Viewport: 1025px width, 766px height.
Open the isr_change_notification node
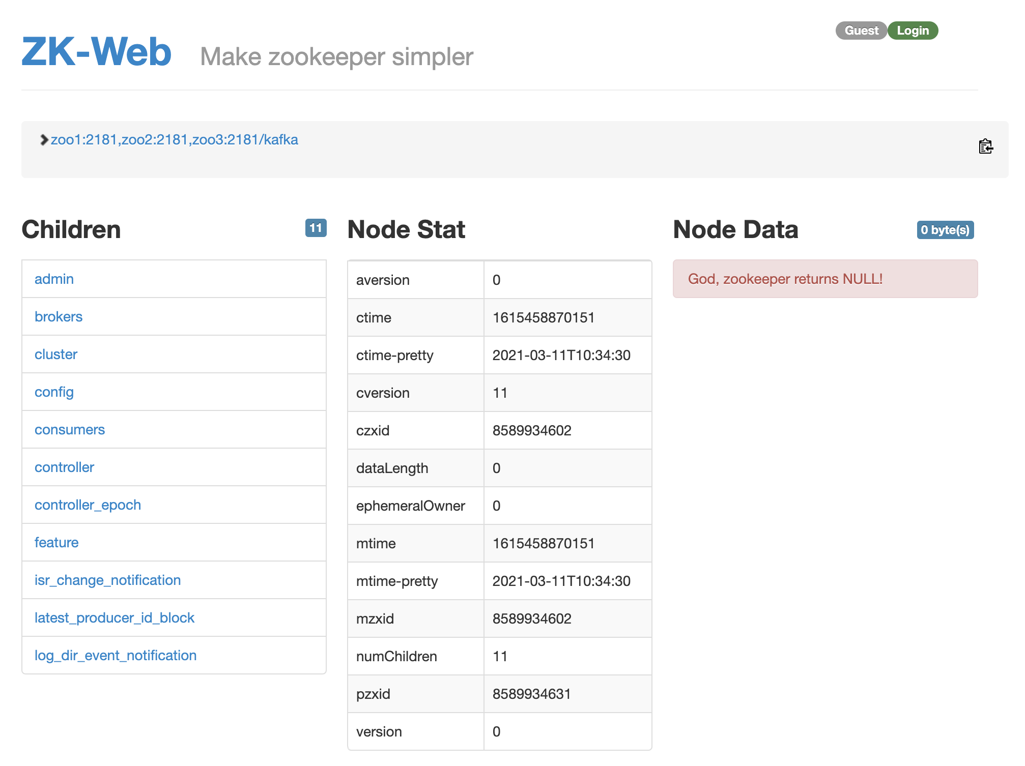(107, 580)
